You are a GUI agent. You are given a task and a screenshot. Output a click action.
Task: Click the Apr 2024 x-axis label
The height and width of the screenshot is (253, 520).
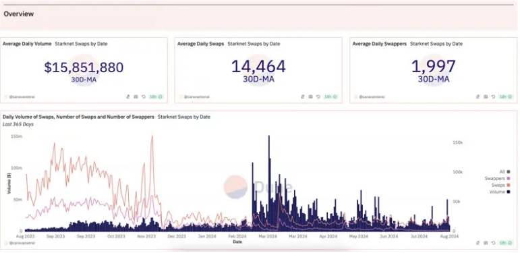(x=328, y=236)
